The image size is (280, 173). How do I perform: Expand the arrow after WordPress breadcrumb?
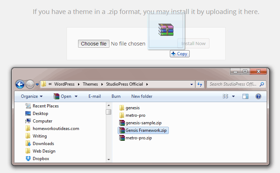(78, 84)
